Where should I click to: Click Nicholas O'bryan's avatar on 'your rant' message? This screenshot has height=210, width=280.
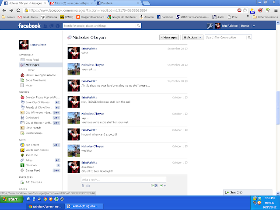[73, 69]
